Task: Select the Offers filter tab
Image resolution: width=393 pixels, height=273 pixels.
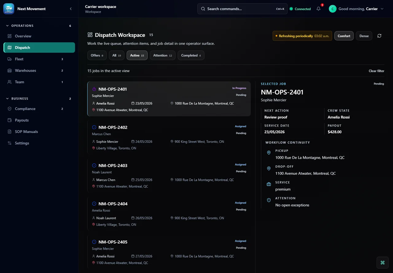Action: (97, 55)
